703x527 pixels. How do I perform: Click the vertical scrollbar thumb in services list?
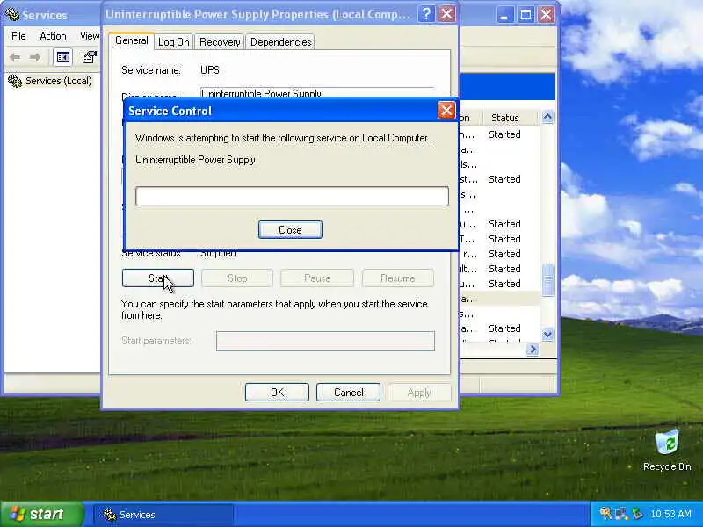pyautogui.click(x=547, y=280)
